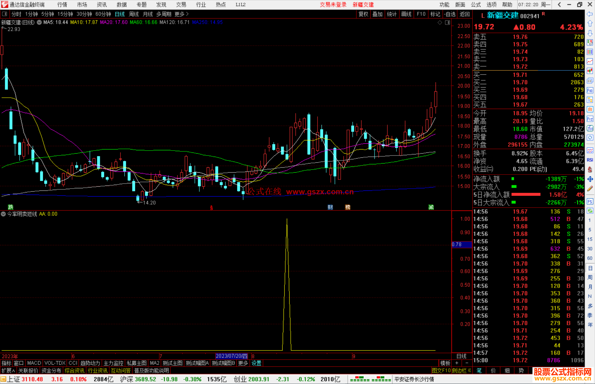Click the 复权 button

click(x=363, y=14)
